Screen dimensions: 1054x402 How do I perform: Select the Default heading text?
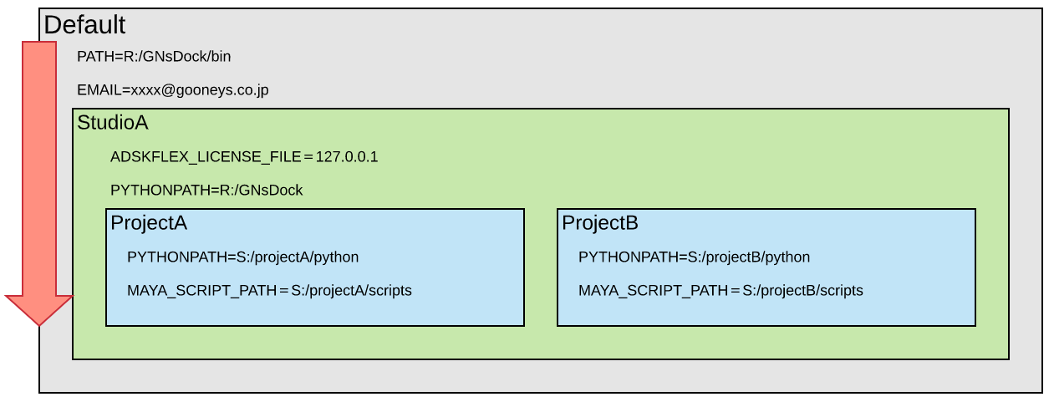tap(84, 25)
